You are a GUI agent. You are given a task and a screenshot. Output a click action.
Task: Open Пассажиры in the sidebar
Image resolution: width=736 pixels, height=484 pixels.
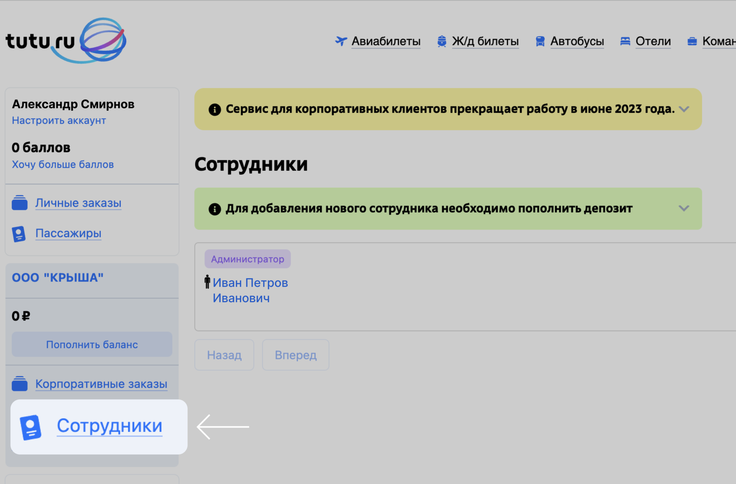68,234
